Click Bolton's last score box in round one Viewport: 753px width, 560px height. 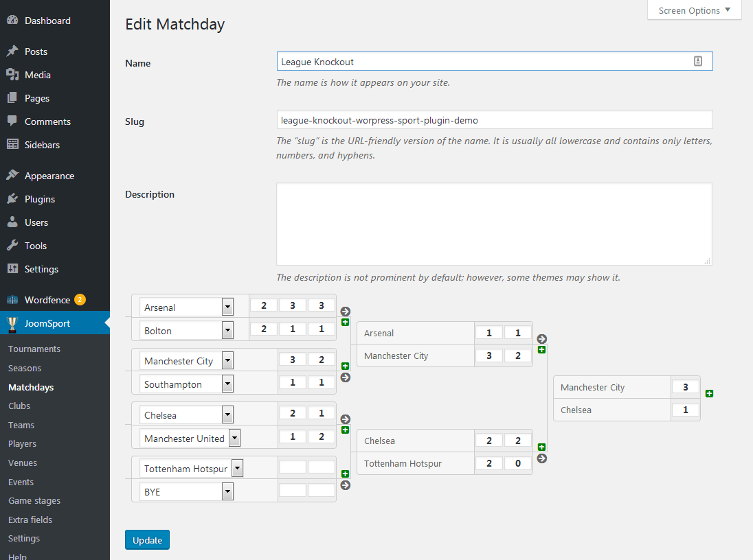pyautogui.click(x=322, y=329)
